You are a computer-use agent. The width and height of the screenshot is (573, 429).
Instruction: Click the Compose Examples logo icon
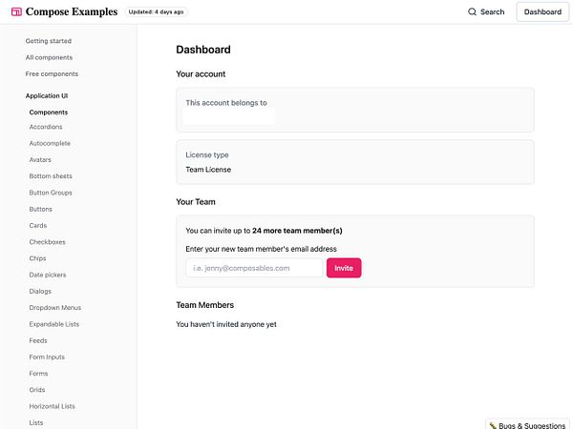click(15, 11)
